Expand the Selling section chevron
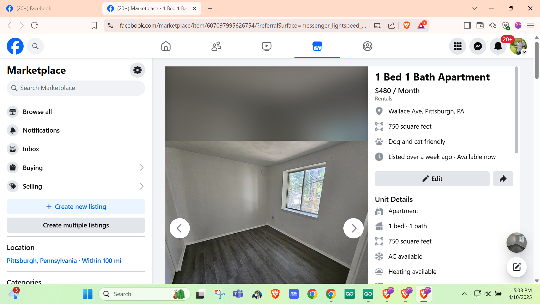540x304 pixels. 141,186
